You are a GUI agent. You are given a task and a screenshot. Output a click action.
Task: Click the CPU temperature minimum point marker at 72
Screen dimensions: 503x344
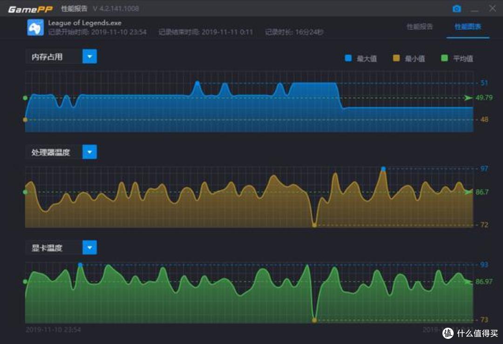[x=314, y=225]
